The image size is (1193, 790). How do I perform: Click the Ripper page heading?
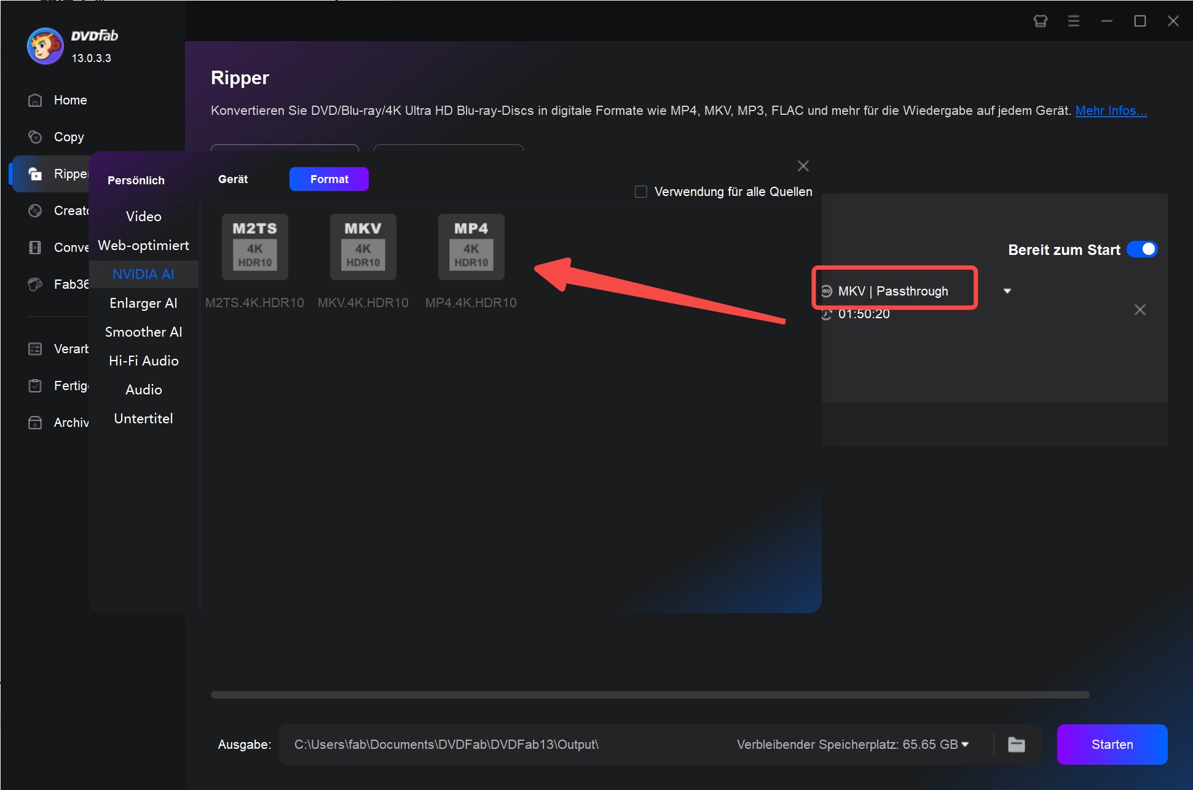[x=240, y=78]
